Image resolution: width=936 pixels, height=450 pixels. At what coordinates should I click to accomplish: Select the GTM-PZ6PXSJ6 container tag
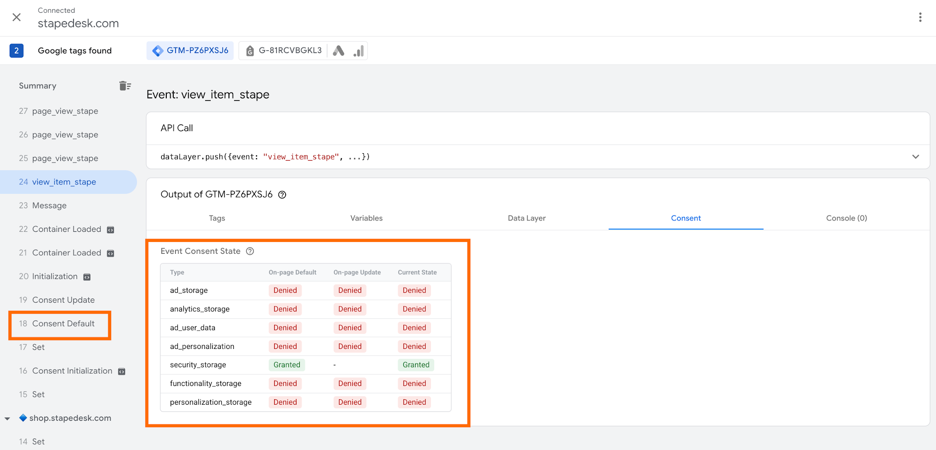[x=190, y=50]
